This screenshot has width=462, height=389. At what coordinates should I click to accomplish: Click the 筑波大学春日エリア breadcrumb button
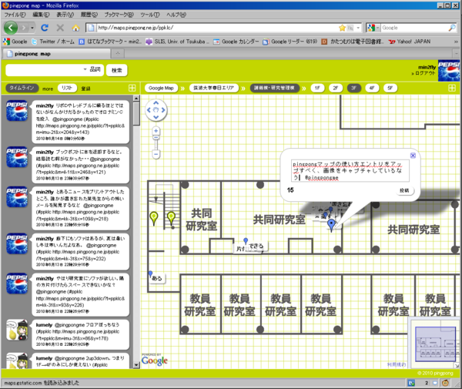(213, 88)
